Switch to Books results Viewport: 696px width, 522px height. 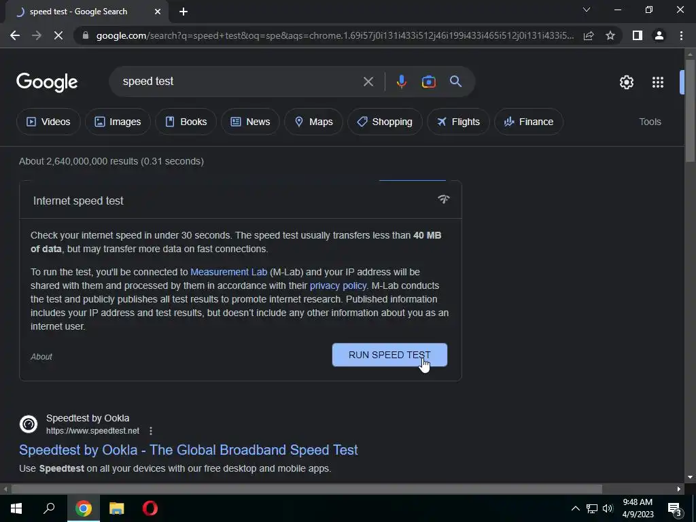[x=186, y=122]
